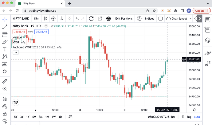Select the 1W date range

54,117
